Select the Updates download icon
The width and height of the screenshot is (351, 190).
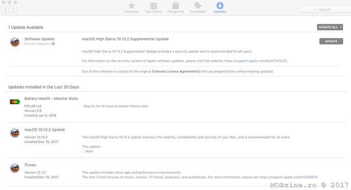pyautogui.click(x=219, y=7)
